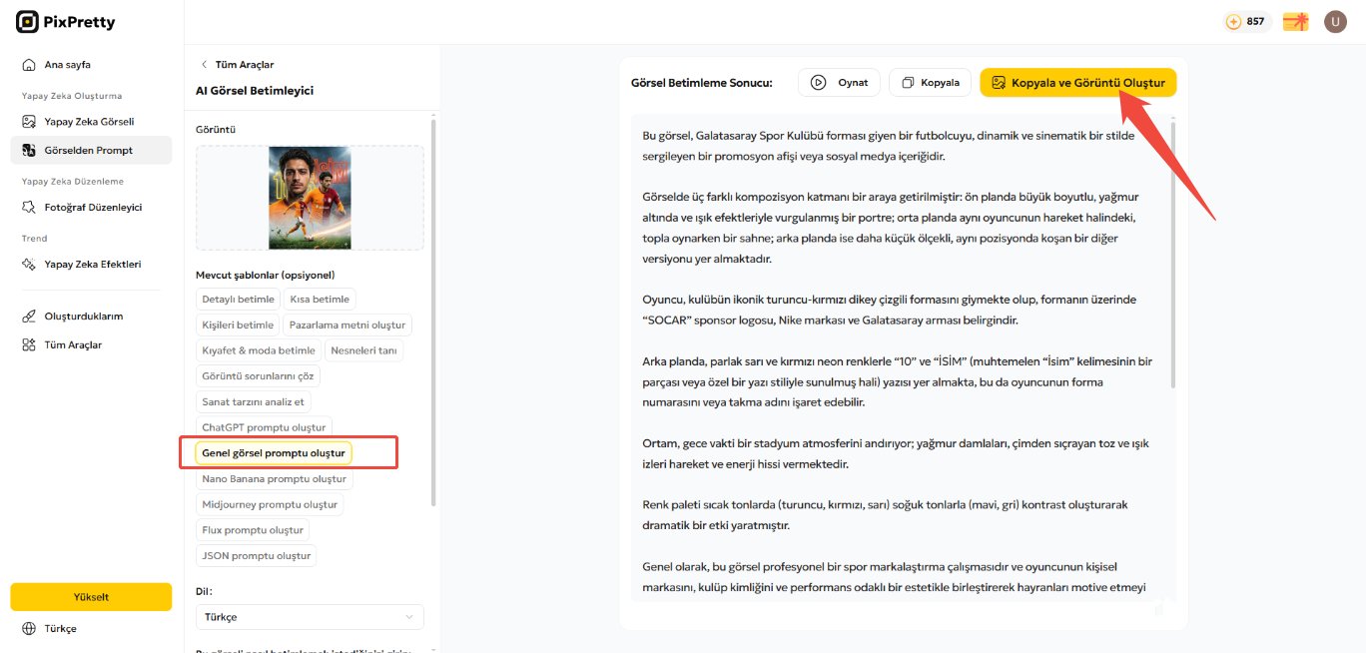The height and width of the screenshot is (653, 1366).
Task: Select ChatGPT promptu oluştur template
Action: click(264, 428)
